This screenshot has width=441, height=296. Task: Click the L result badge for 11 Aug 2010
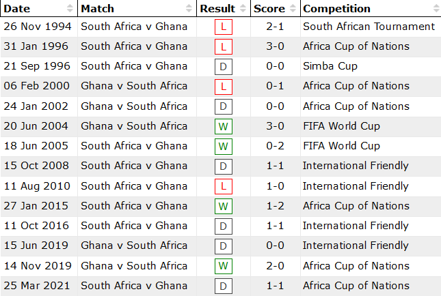coord(223,186)
